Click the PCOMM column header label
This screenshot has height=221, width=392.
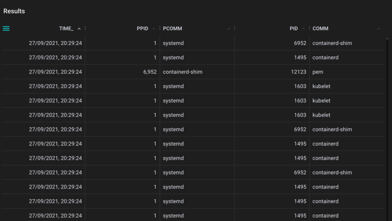point(172,29)
